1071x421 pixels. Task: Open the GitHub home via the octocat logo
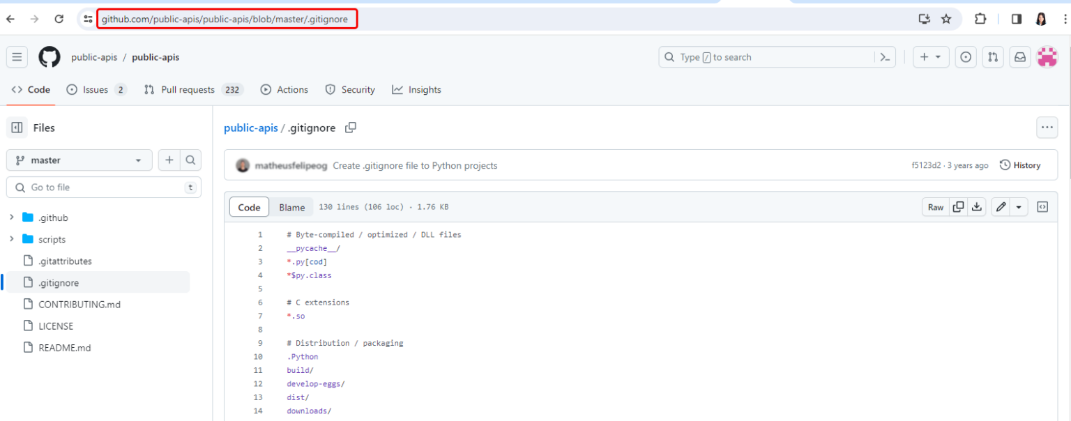(49, 56)
